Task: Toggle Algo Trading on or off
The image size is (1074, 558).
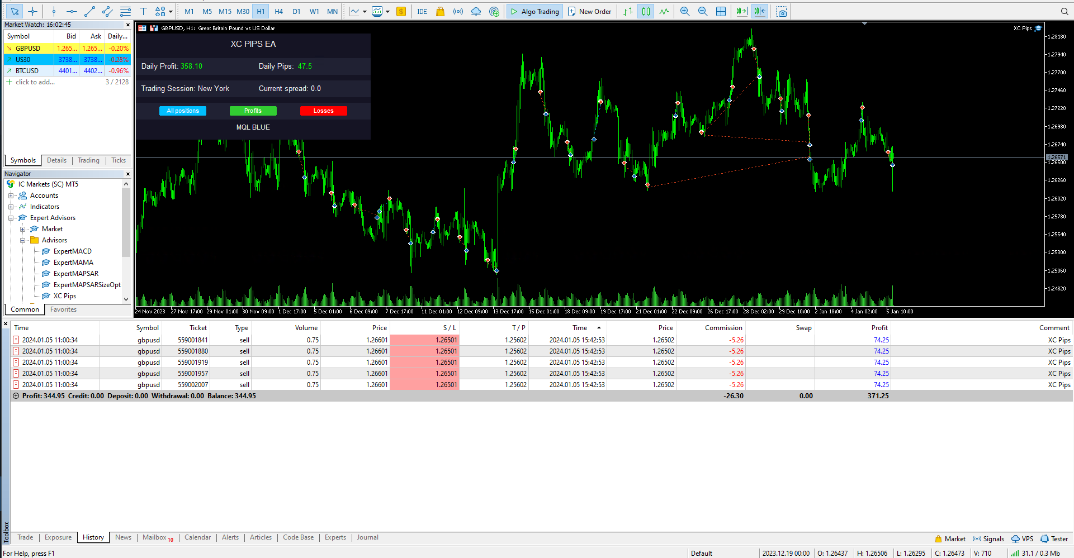Action: (x=534, y=11)
